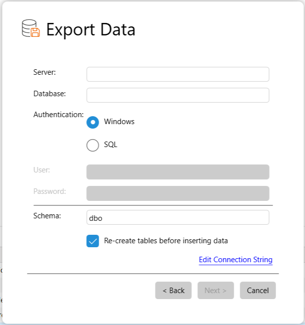This screenshot has width=305, height=325.
Task: Go back with the < Back button
Action: pos(173,291)
